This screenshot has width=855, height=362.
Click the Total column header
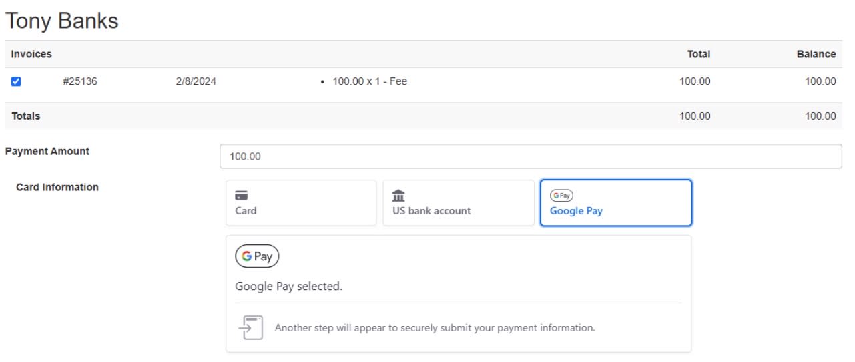[698, 54]
